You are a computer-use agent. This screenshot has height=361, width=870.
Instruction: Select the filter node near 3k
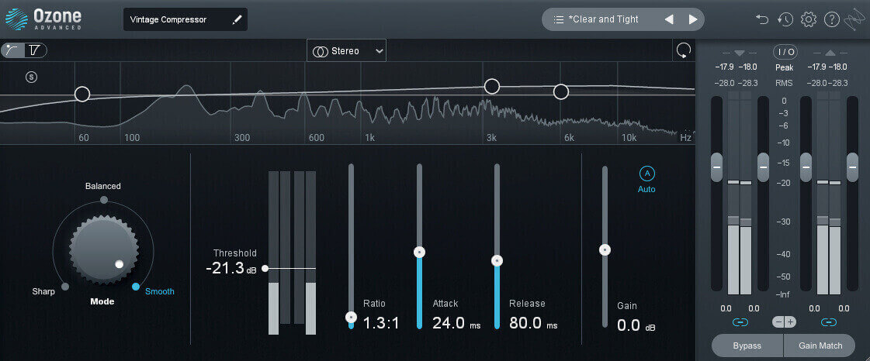pyautogui.click(x=492, y=86)
